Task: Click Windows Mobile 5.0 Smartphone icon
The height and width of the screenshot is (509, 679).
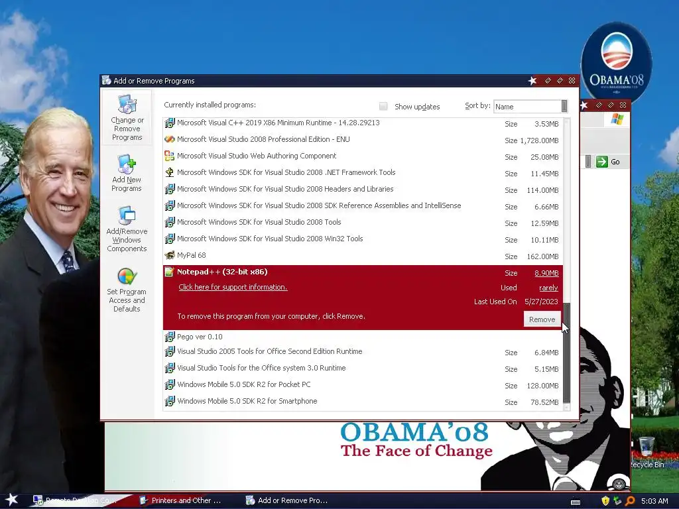Action: (170, 401)
